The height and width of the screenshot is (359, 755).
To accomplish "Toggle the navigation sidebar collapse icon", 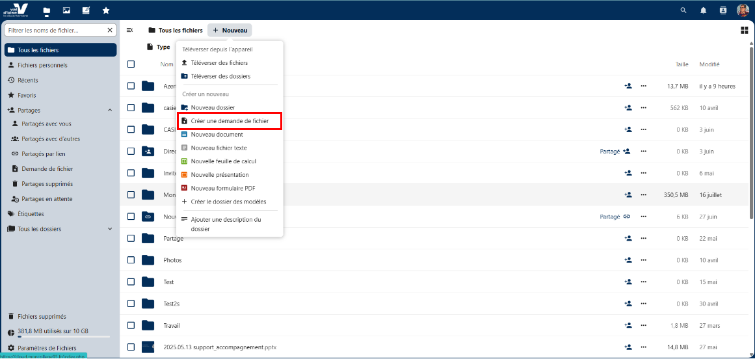I will [130, 30].
